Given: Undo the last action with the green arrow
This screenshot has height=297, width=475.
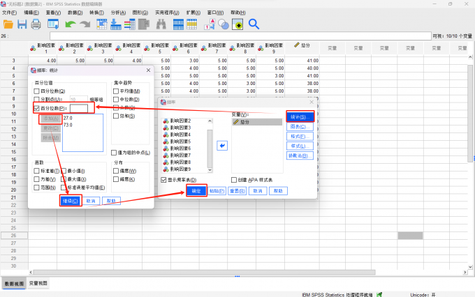Looking at the screenshot, I should point(71,24).
